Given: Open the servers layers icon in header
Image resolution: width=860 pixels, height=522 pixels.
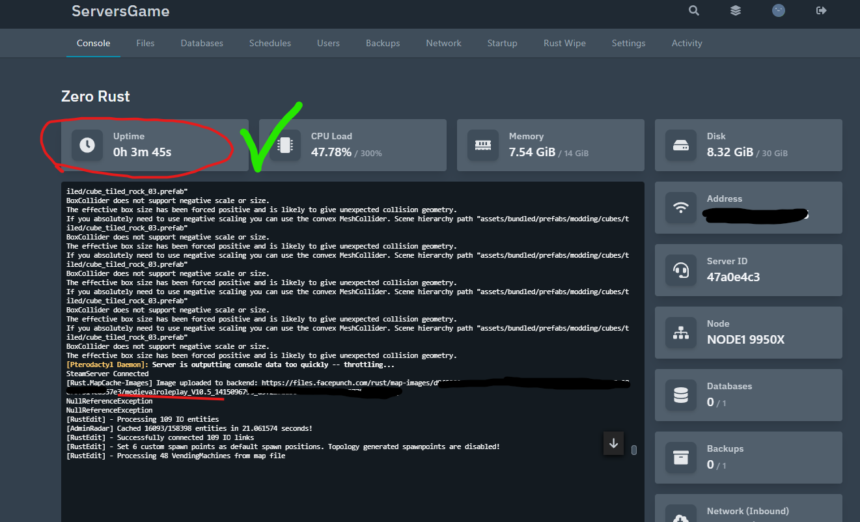Looking at the screenshot, I should 736,10.
